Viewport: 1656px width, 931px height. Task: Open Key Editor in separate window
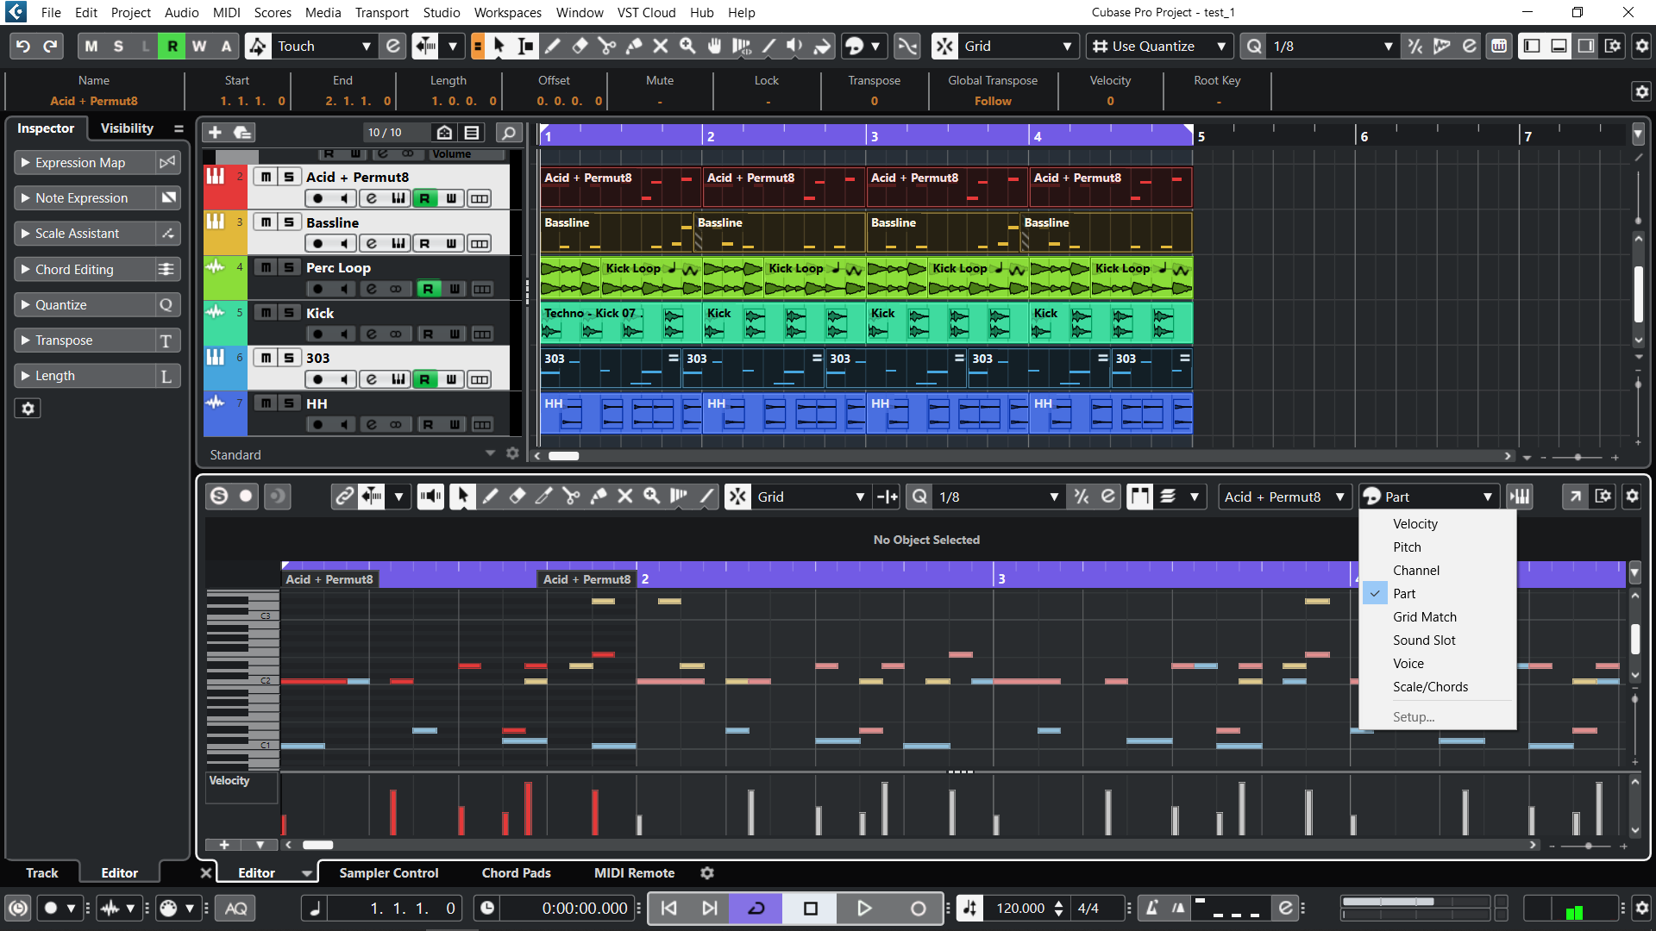[1576, 497]
